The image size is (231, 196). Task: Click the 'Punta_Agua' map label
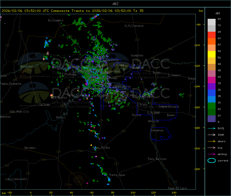117,175
